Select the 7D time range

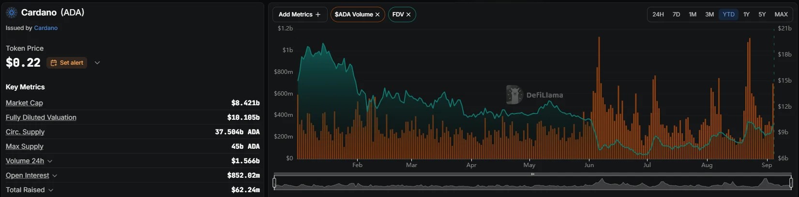click(676, 14)
